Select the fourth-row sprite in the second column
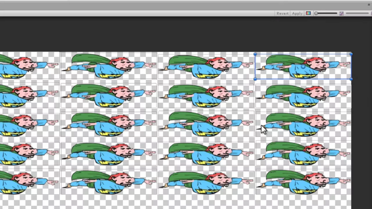372x209 pixels. 108,153
